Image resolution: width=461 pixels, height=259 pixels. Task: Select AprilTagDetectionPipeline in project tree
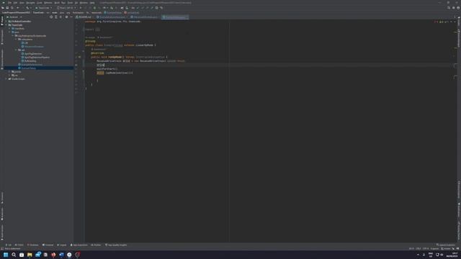(x=35, y=58)
